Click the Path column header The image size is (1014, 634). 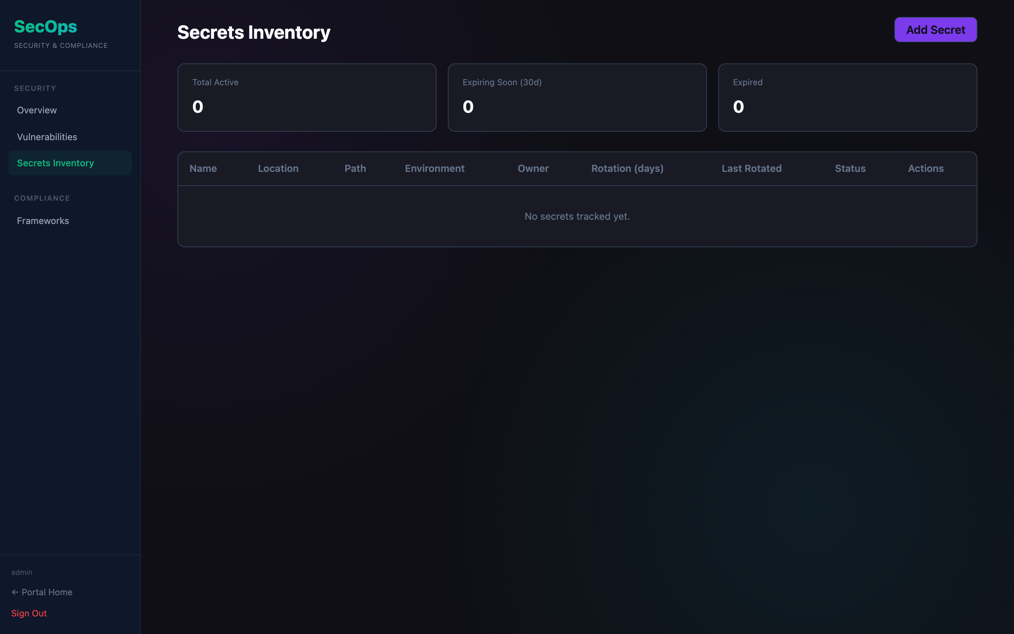[355, 168]
